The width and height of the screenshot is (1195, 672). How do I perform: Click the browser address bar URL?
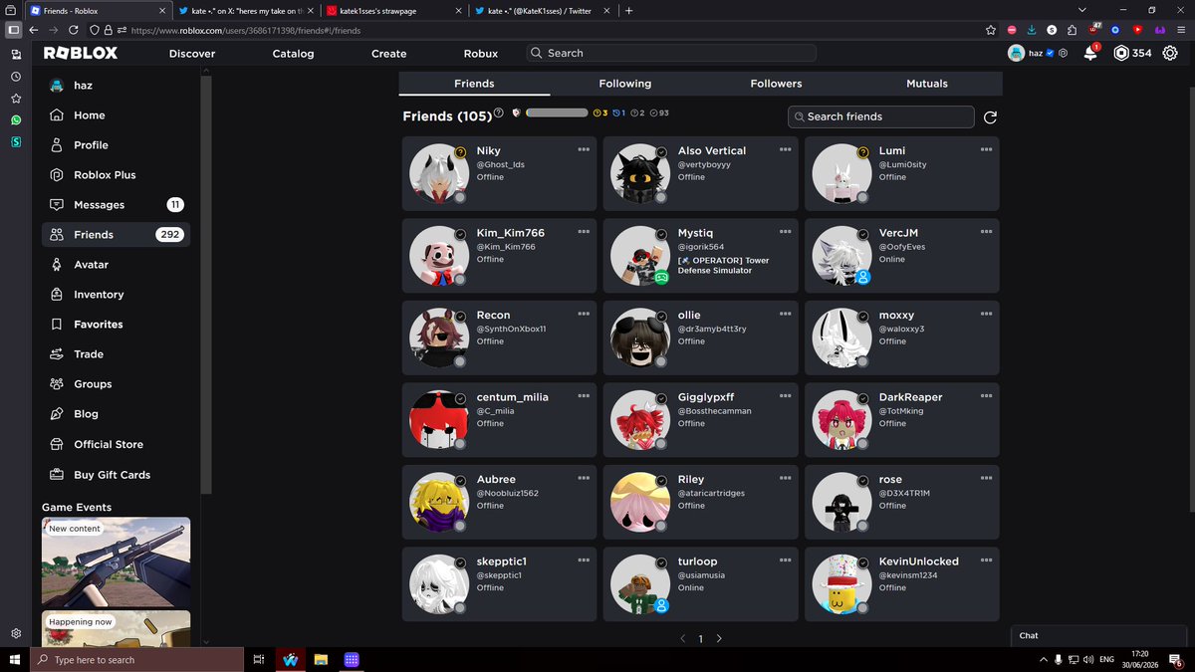(246, 31)
